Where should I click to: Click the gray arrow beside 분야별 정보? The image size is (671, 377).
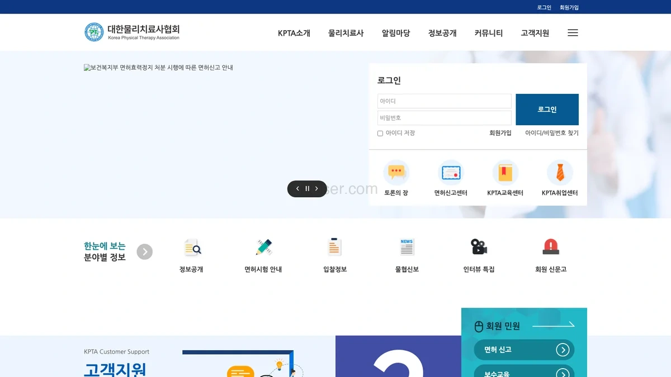(x=145, y=252)
